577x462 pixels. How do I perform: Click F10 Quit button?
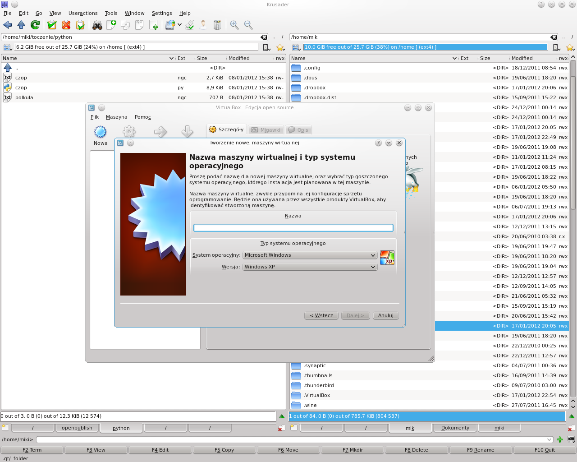(x=545, y=450)
